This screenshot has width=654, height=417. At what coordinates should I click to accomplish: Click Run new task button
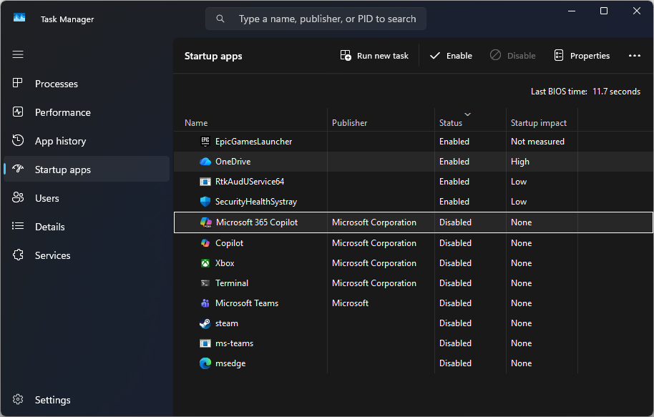[374, 56]
